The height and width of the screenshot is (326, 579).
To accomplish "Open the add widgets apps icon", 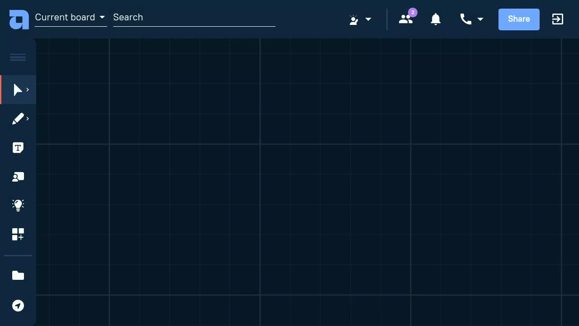I will coord(18,235).
